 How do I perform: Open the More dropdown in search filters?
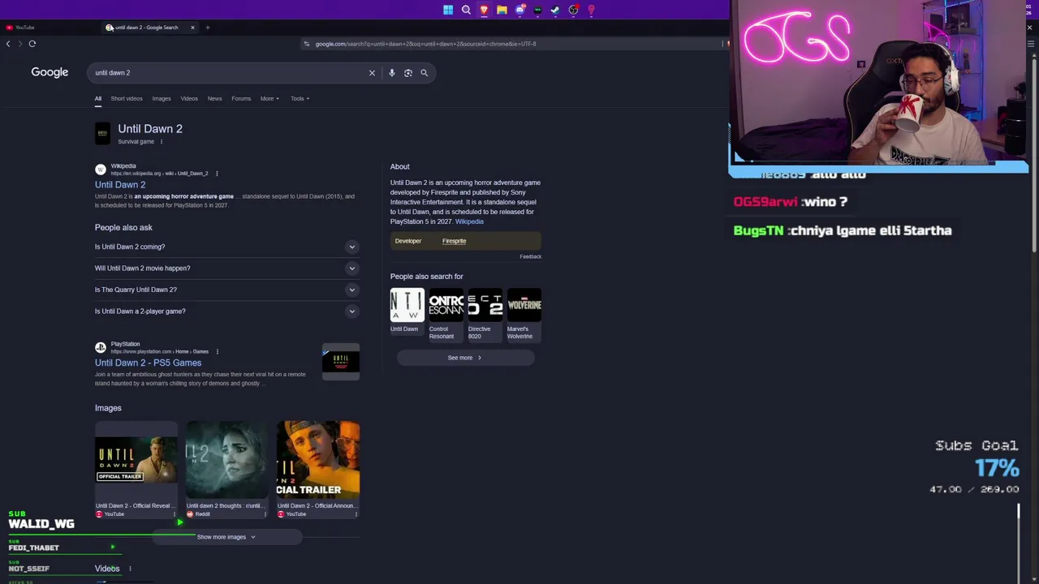269,99
